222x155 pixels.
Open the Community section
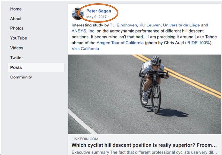coord(21,77)
